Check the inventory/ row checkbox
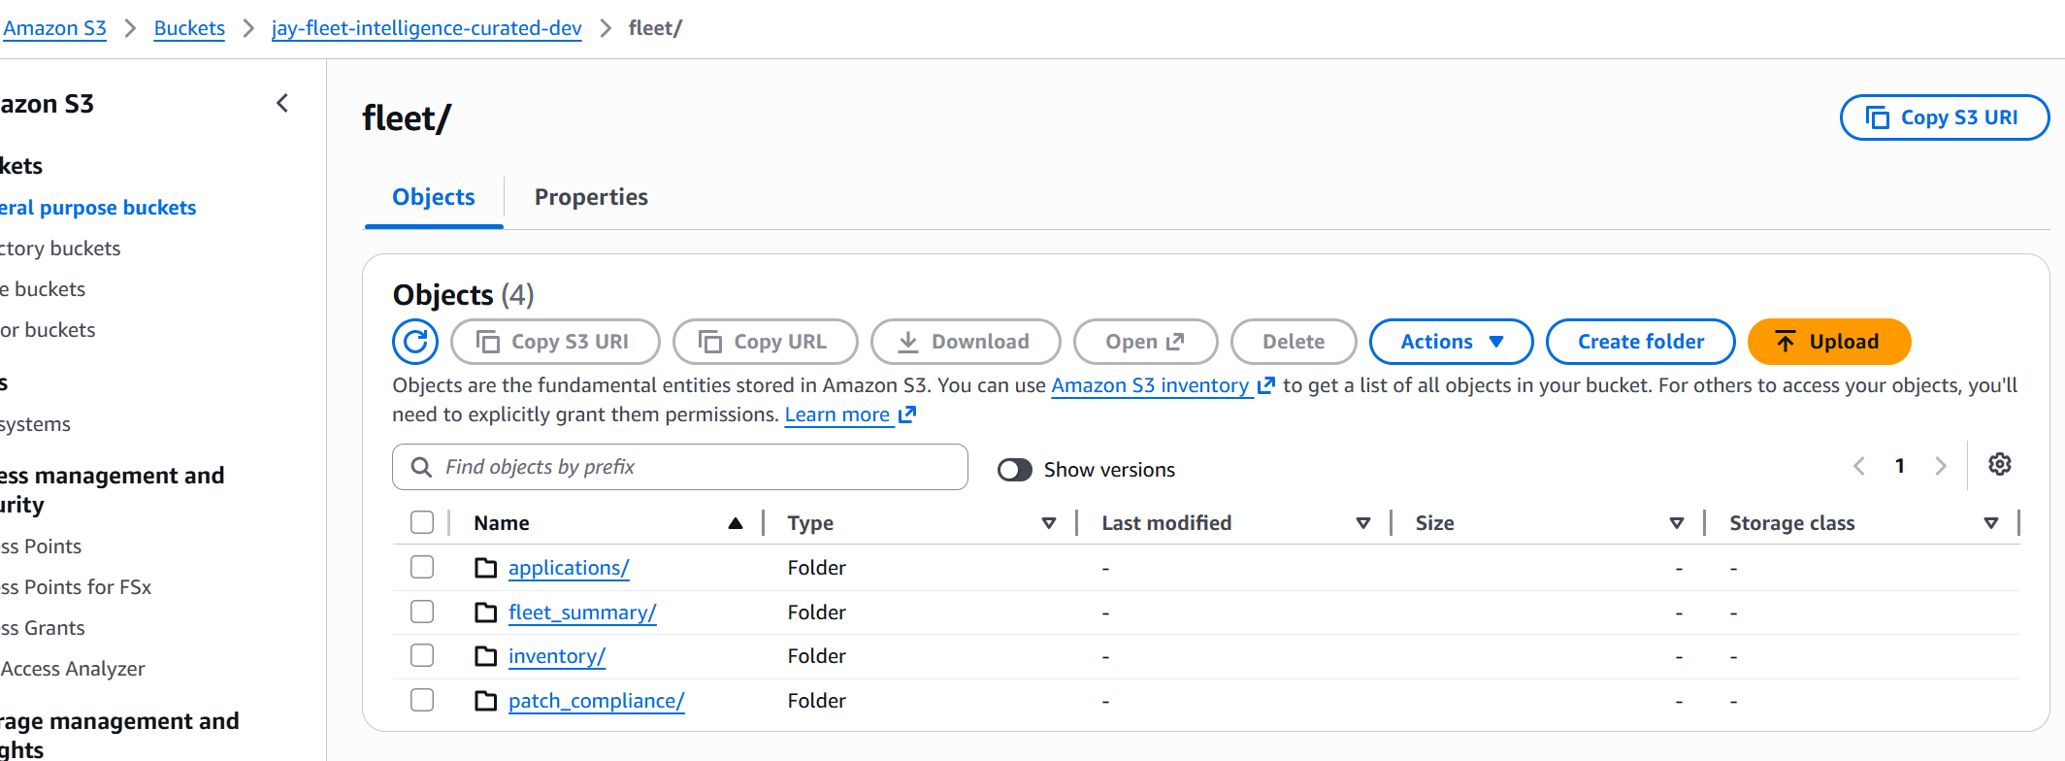 (x=422, y=656)
